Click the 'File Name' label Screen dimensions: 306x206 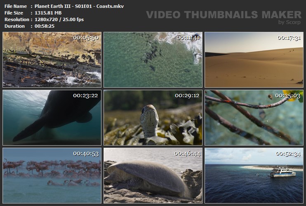[16, 6]
